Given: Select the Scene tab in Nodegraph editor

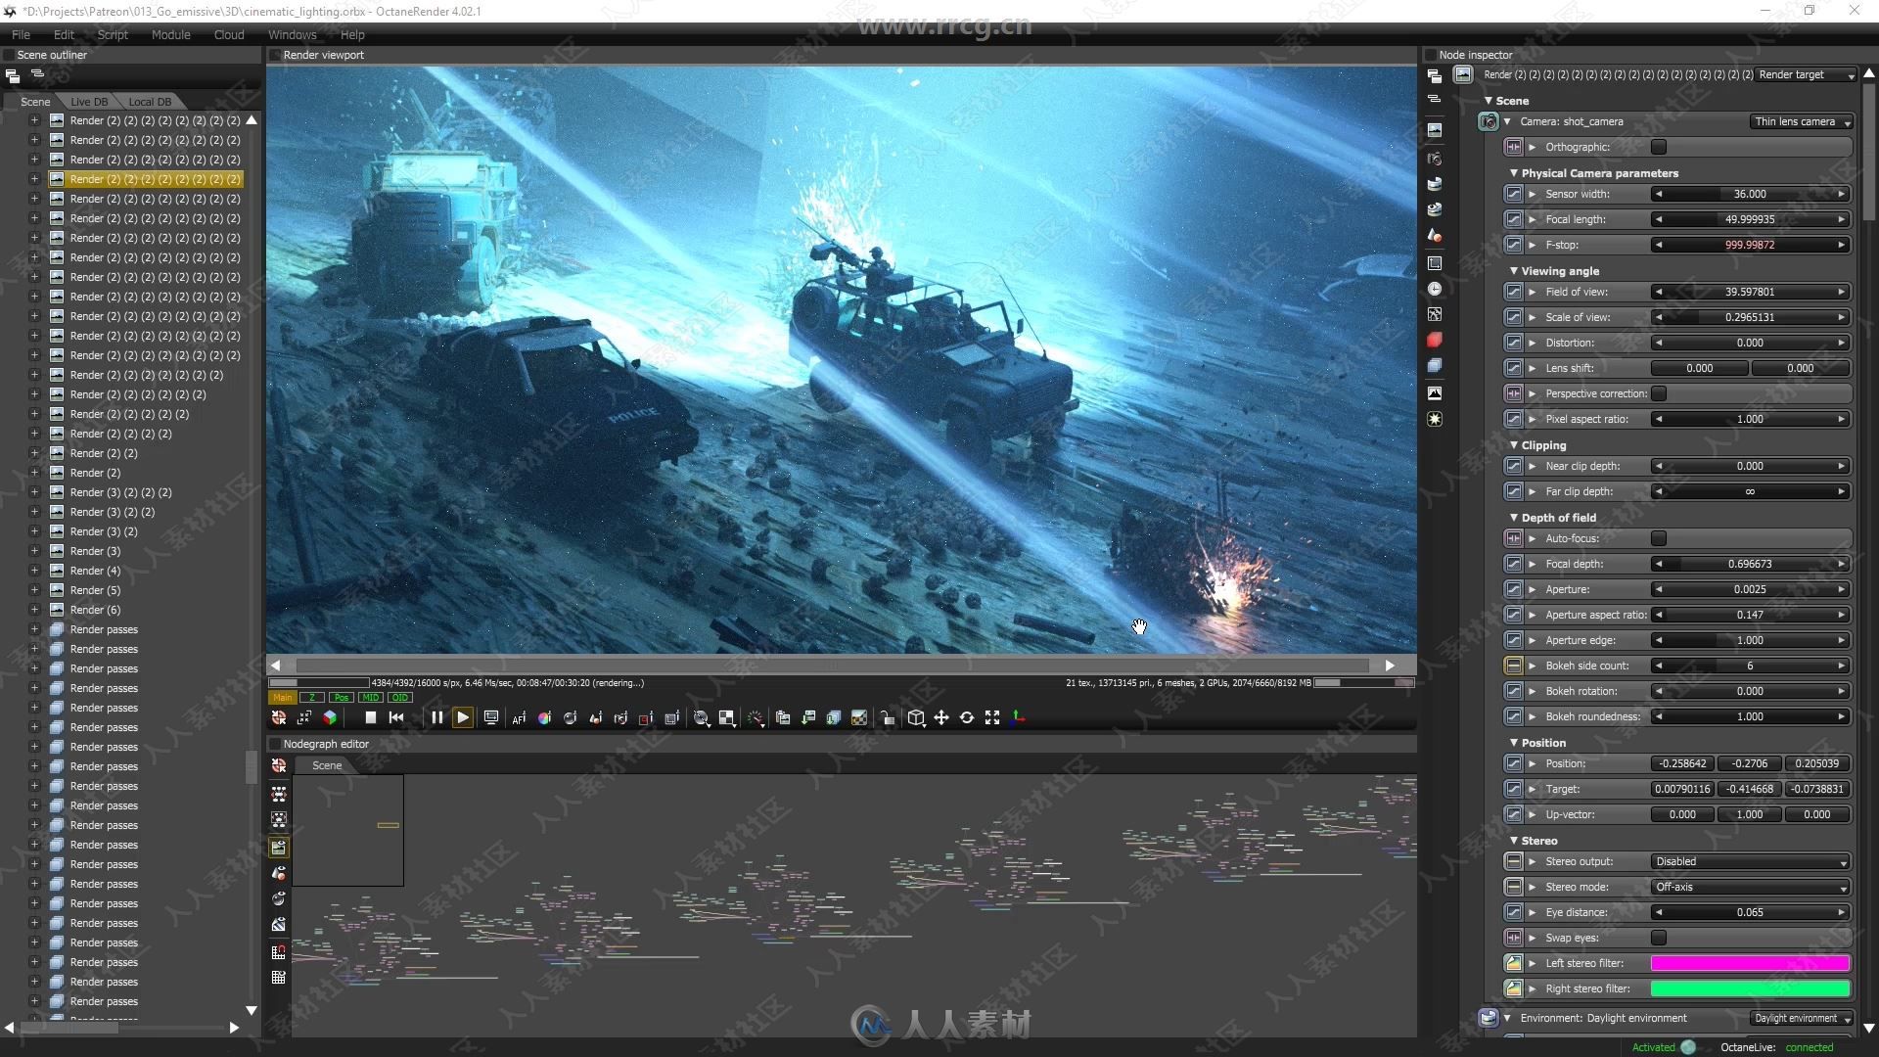Looking at the screenshot, I should (327, 765).
